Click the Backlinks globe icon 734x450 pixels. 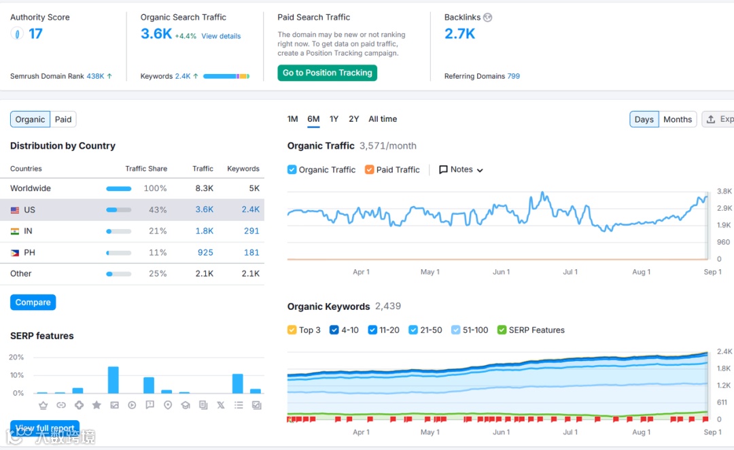click(488, 17)
